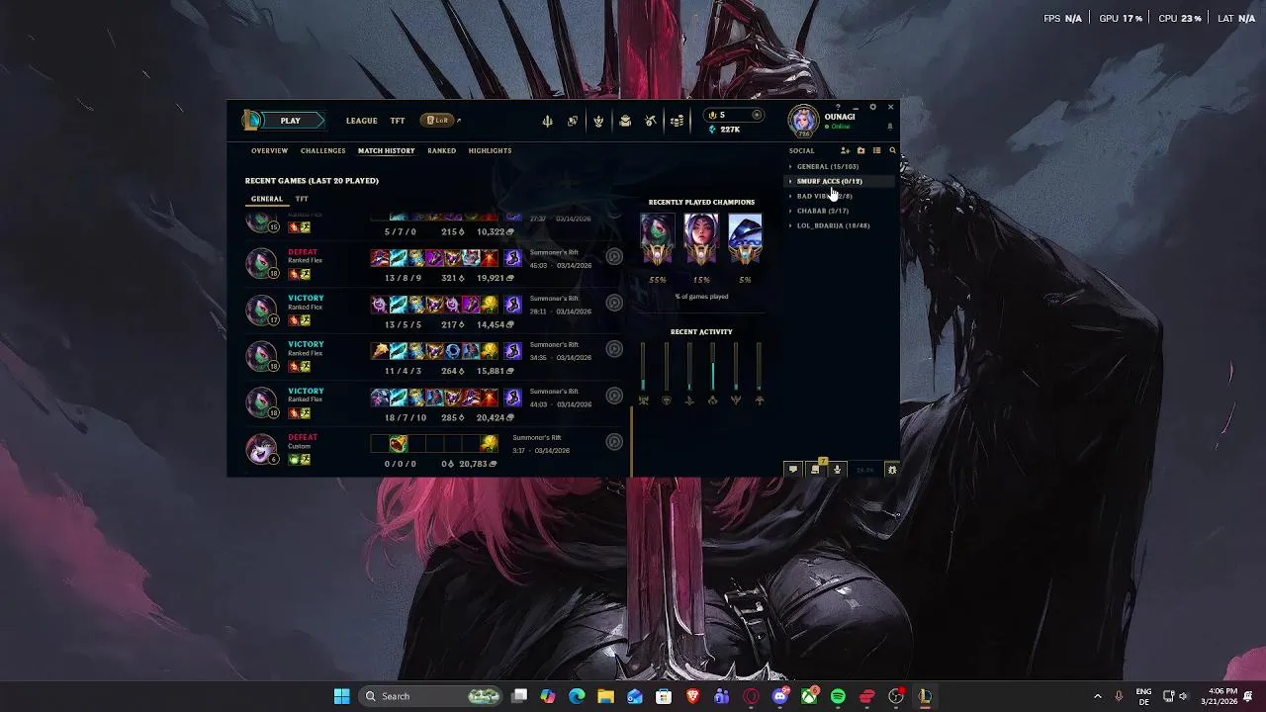Open the Overview profile tab
1266x712 pixels.
point(269,150)
